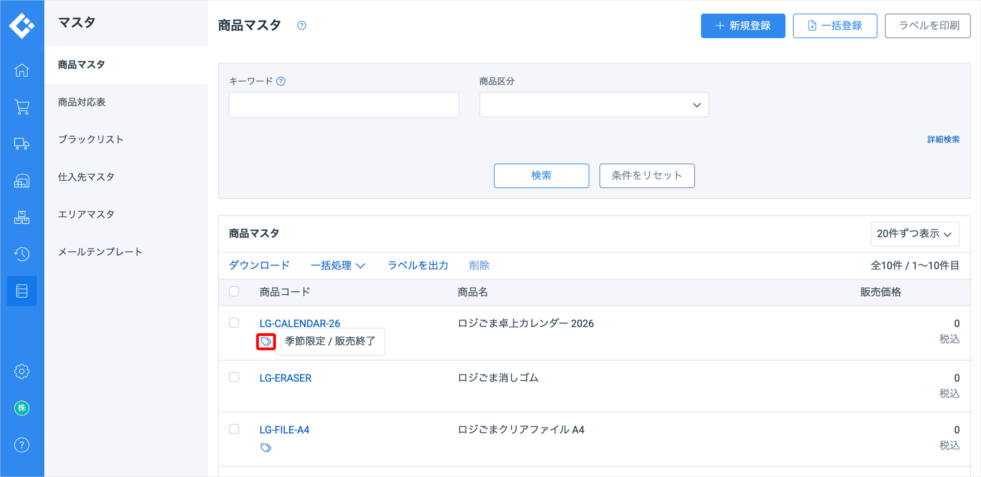Click the help icon next to キーワード
The width and height of the screenshot is (981, 477).
click(281, 81)
